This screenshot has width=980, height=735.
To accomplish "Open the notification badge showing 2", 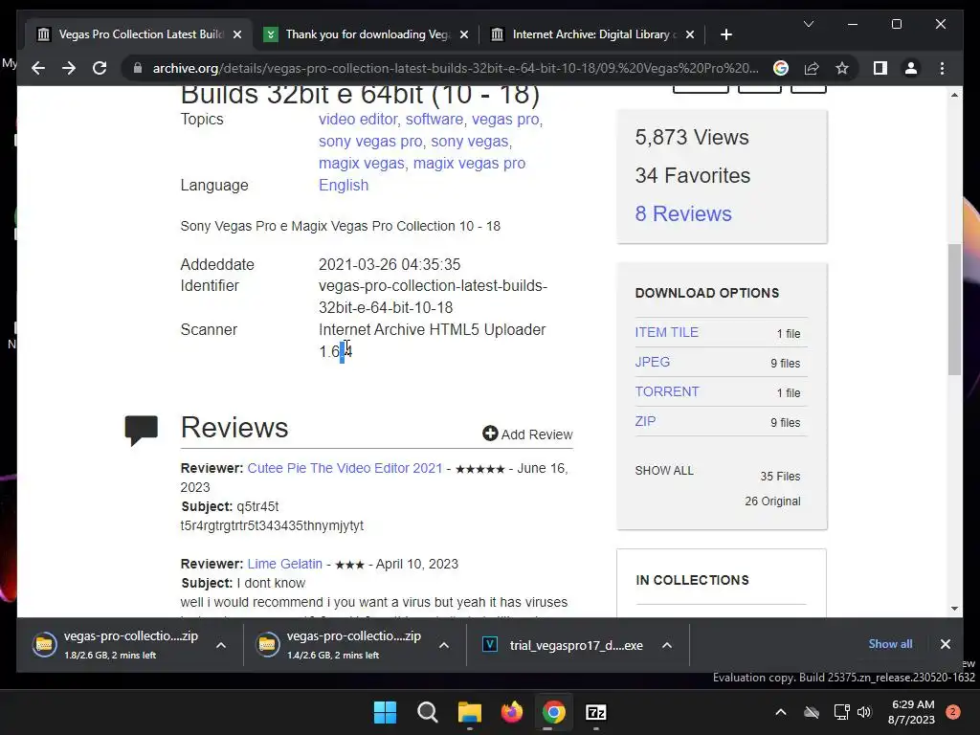I will (x=953, y=712).
